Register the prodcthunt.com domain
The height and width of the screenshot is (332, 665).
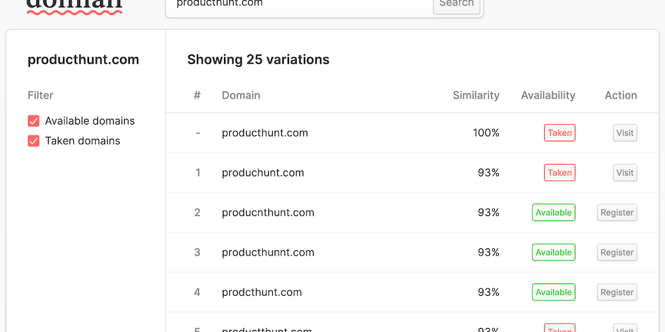coord(616,292)
